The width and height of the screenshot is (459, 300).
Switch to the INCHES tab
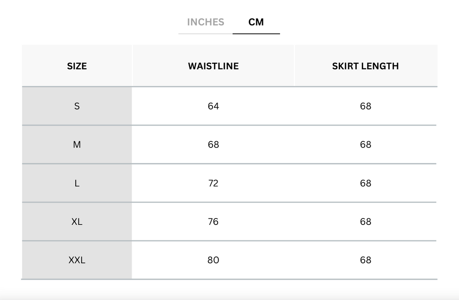[206, 22]
